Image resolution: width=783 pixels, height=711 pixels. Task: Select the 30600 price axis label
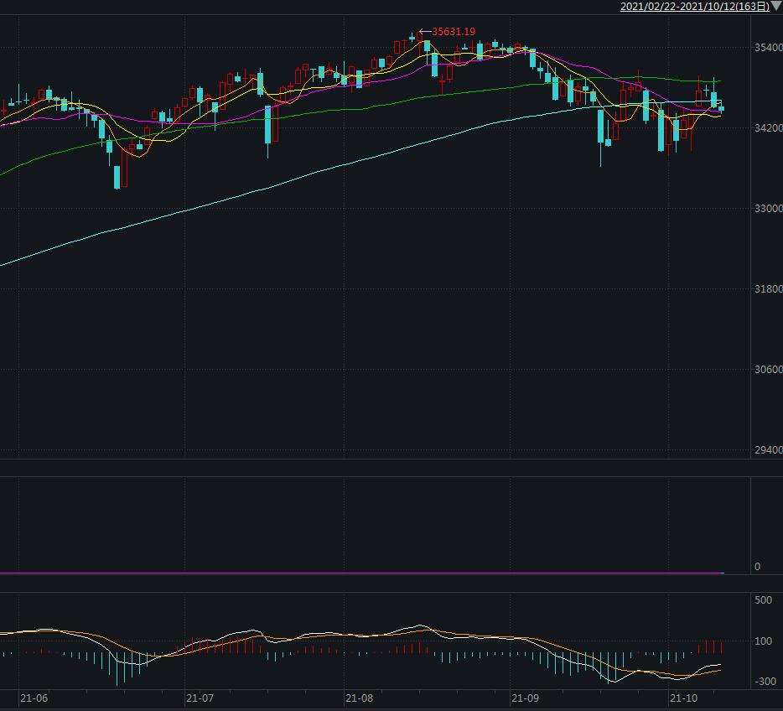(x=768, y=370)
